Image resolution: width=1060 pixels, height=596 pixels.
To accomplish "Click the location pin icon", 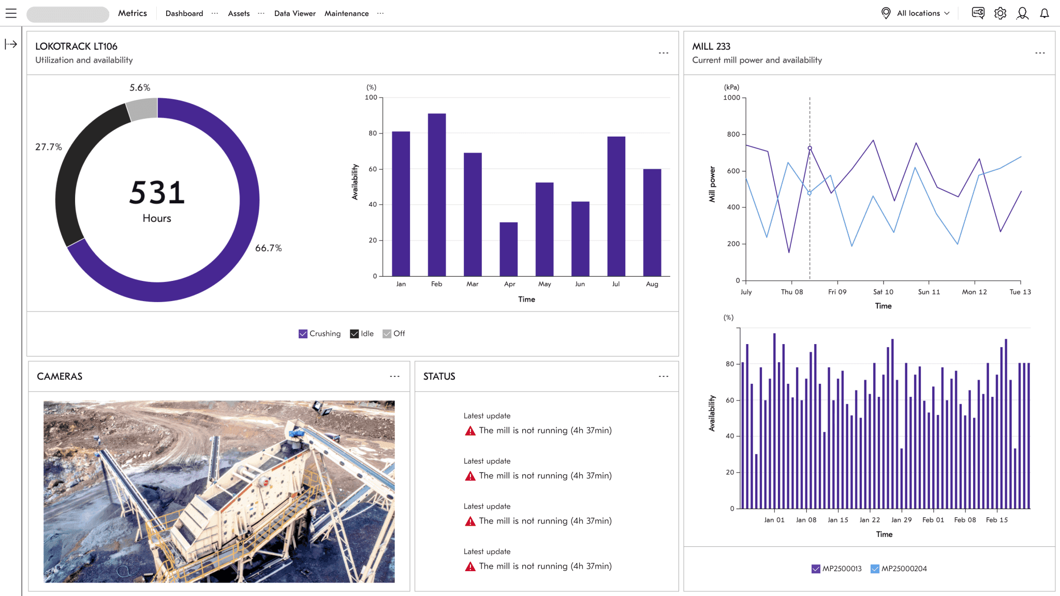I will pyautogui.click(x=886, y=13).
